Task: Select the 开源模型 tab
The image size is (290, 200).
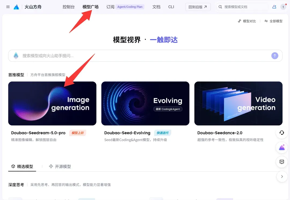Action: pyautogui.click(x=60, y=167)
